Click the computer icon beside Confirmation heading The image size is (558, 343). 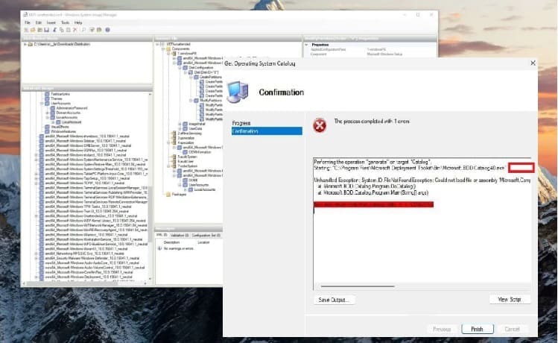238,92
